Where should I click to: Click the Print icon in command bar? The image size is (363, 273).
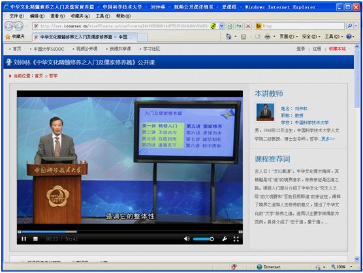[268, 36]
